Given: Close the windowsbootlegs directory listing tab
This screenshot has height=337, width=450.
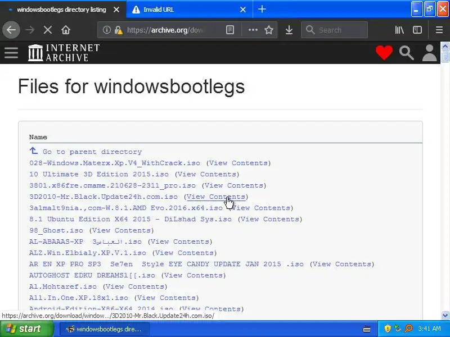Looking at the screenshot, I should [x=116, y=10].
